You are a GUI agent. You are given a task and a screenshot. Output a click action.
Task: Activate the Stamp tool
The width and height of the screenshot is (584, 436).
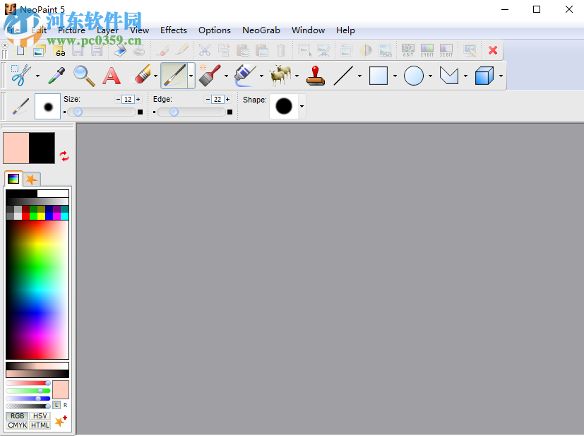[x=316, y=76]
